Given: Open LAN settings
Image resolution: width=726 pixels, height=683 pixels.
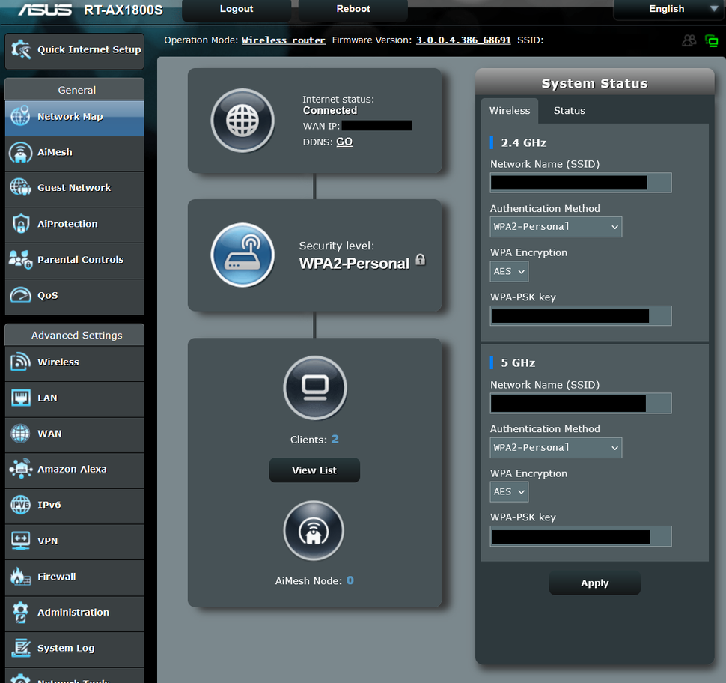Looking at the screenshot, I should tap(74, 399).
